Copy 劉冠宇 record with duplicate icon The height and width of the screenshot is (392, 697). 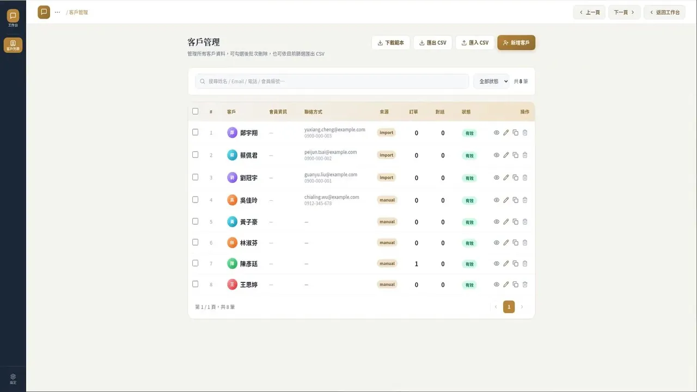[516, 177]
